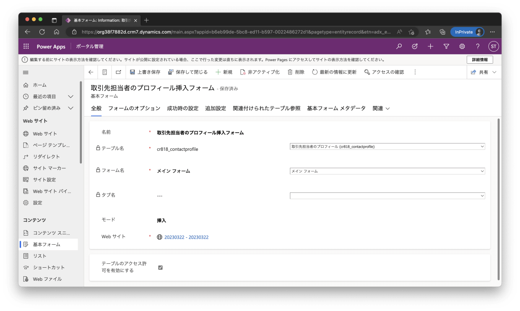Go back using the command bar arrow
This screenshot has height=311, width=520.
coord(91,72)
